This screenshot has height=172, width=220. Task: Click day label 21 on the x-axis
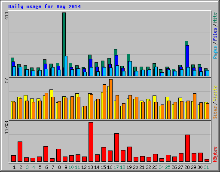pyautogui.click(x=142, y=167)
